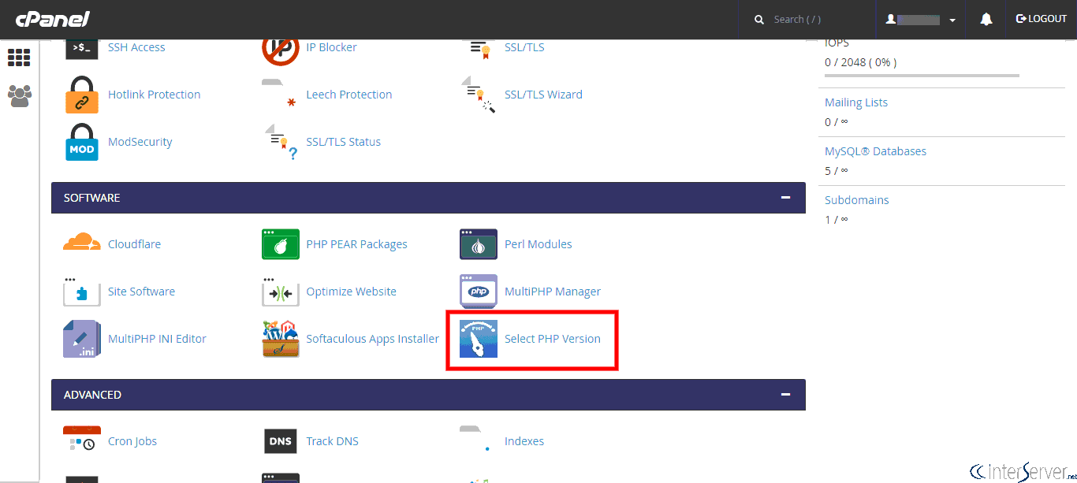Screen dimensions: 1077x483
Task: Open the user account dropdown
Action: [x=920, y=20]
